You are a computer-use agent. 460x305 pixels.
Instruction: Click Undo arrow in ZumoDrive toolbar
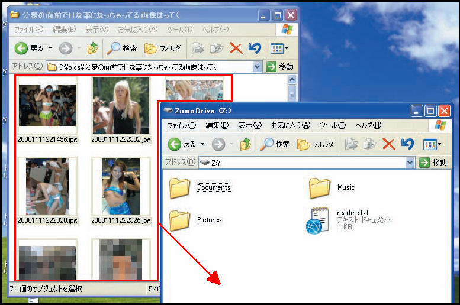[x=407, y=144]
